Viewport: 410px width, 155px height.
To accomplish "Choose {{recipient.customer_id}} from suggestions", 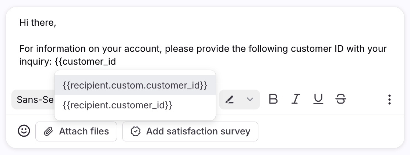I will pyautogui.click(x=118, y=105).
